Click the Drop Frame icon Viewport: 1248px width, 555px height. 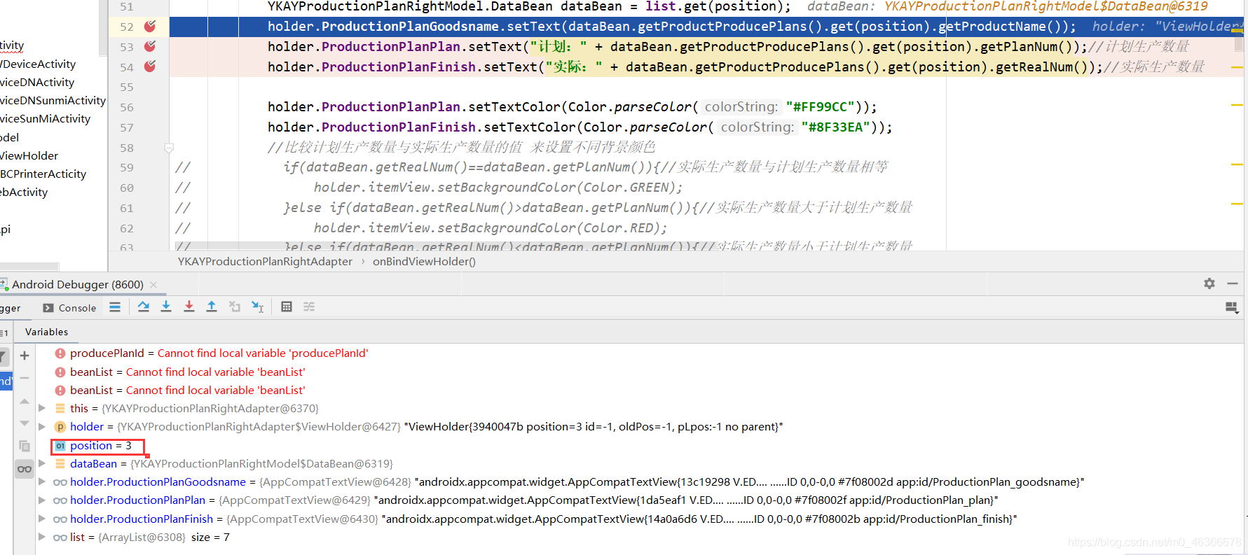[235, 307]
